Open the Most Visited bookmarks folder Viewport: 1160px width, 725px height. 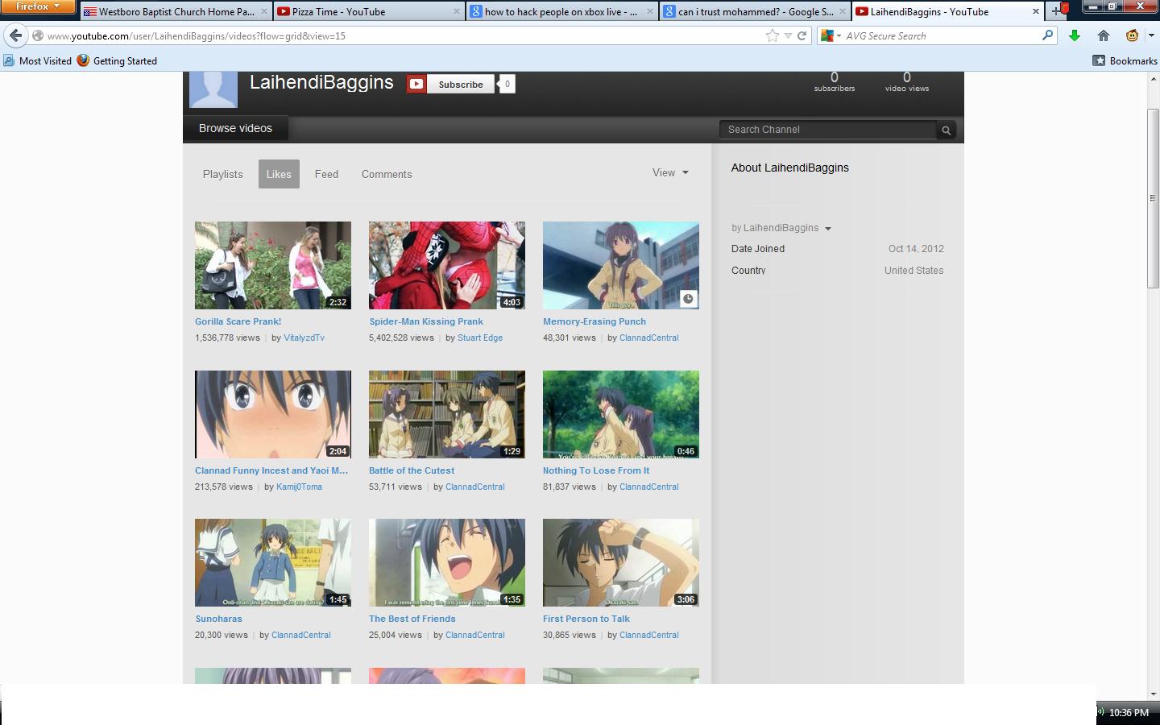click(37, 60)
